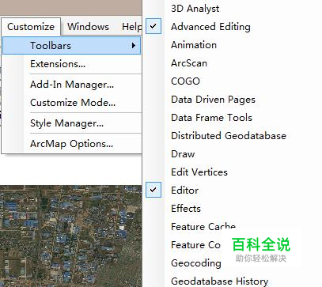The image size is (322, 287).
Task: Open the Help menu
Action: [x=131, y=27]
